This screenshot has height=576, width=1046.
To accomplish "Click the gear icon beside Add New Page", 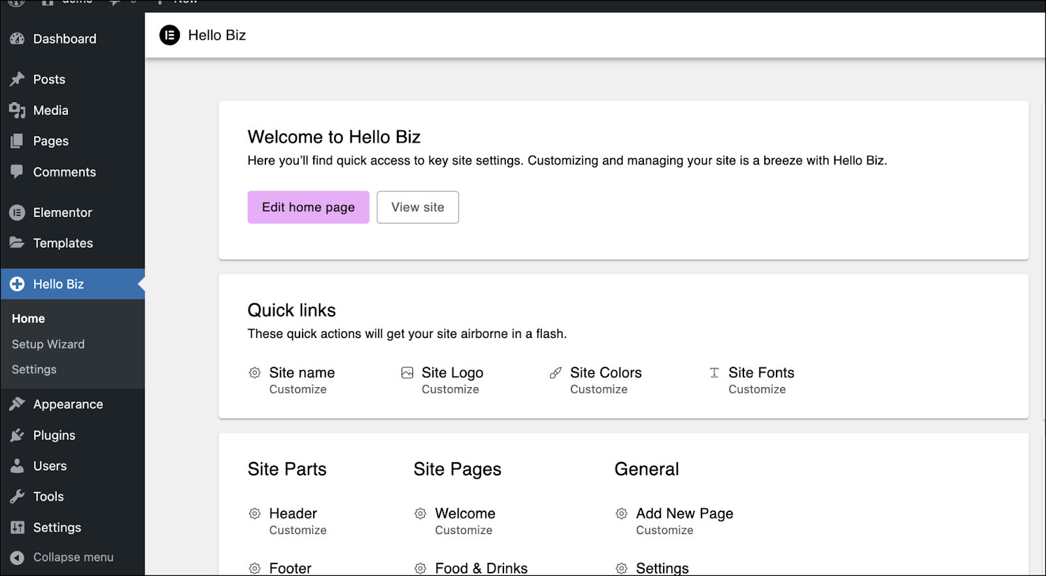I will tap(622, 514).
